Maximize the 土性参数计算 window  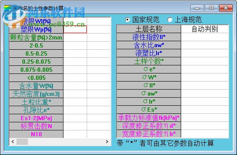pyautogui.click(x=211, y=8)
